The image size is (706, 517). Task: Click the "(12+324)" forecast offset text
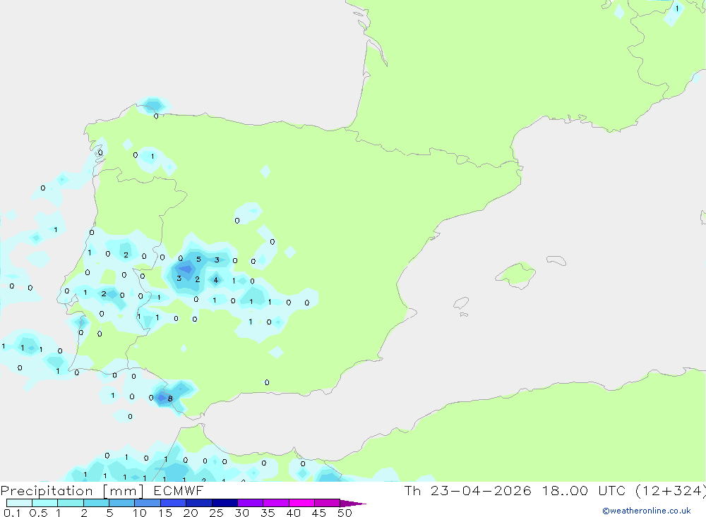[670, 490]
